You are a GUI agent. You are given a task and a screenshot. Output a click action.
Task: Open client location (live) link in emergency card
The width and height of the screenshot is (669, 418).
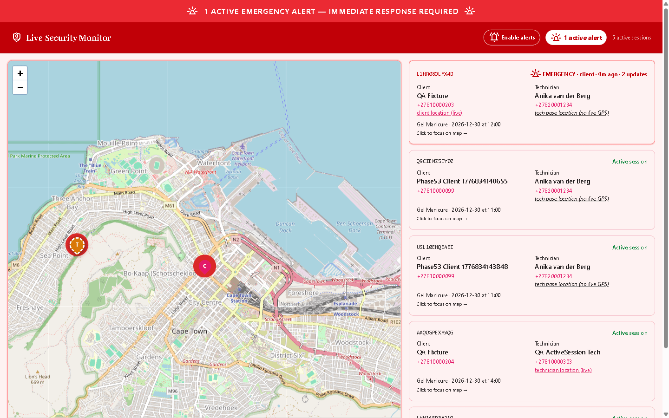(x=439, y=113)
